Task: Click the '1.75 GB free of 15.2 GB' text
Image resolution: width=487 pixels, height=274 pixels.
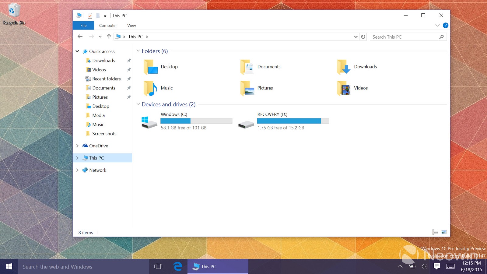Action: point(281,128)
